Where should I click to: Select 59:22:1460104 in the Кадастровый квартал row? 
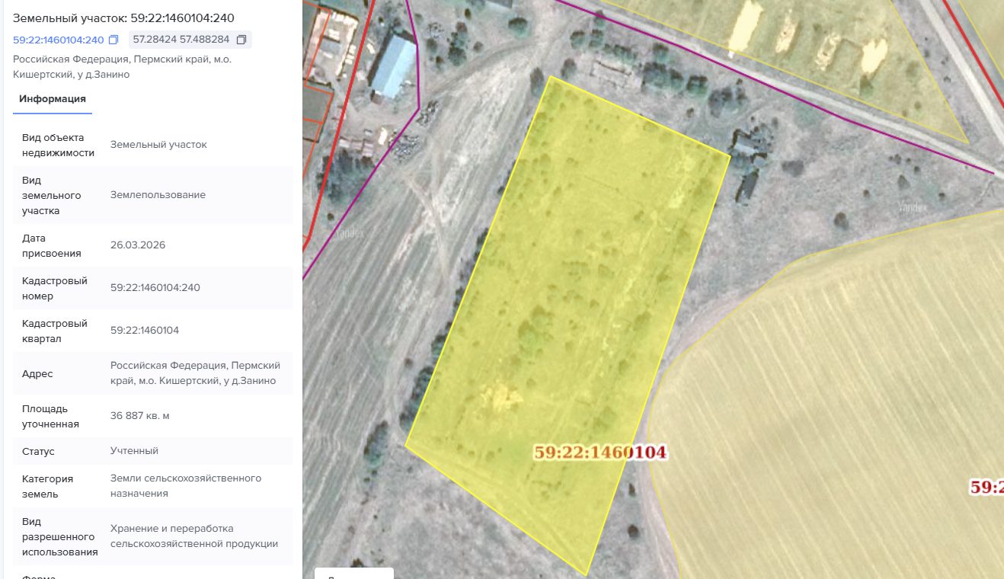(x=145, y=331)
